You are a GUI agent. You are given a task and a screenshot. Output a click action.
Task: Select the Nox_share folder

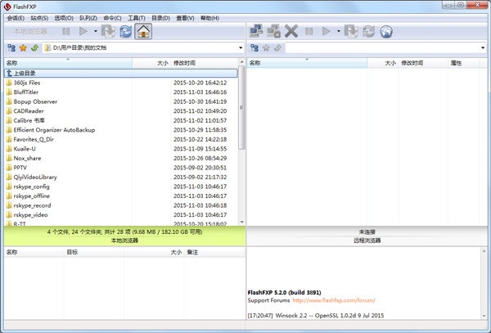[x=121, y=158]
